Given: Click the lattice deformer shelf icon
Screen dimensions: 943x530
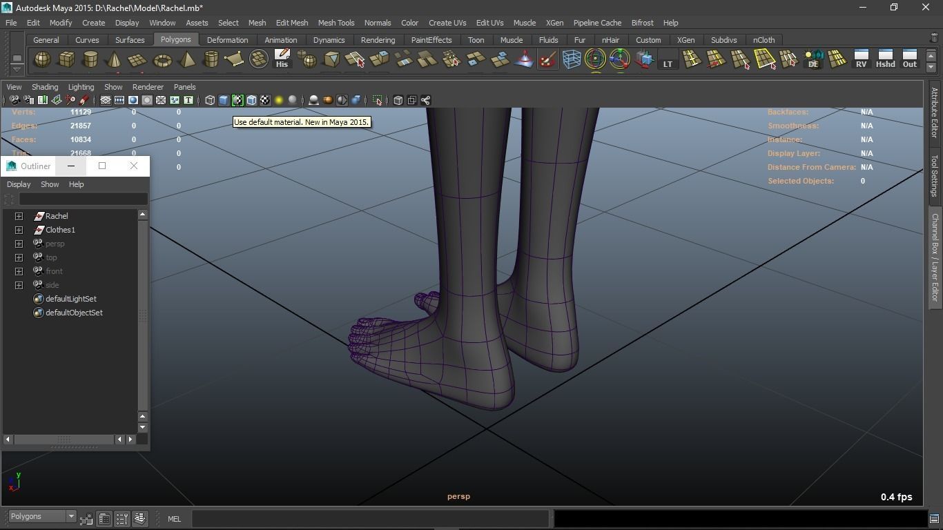Looking at the screenshot, I should tap(571, 60).
